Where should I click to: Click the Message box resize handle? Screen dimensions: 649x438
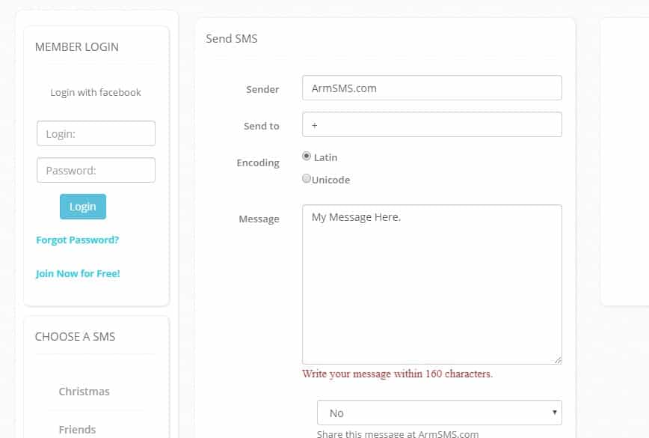(x=558, y=360)
